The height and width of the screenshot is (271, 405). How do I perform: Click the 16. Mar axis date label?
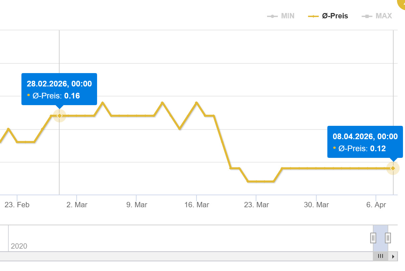(197, 205)
